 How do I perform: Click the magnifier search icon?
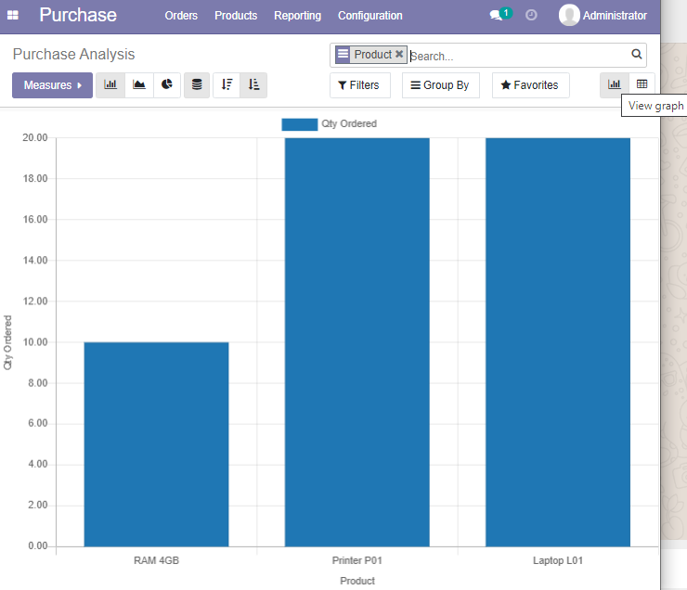coord(637,55)
